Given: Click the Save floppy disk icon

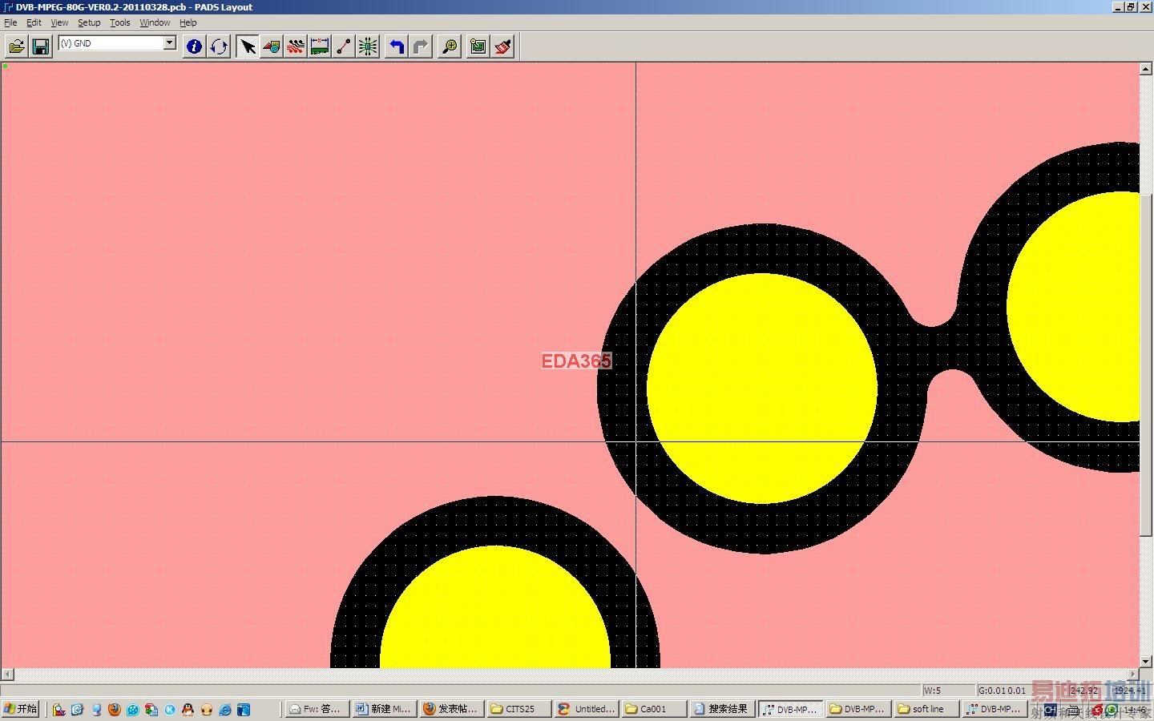Looking at the screenshot, I should point(41,46).
